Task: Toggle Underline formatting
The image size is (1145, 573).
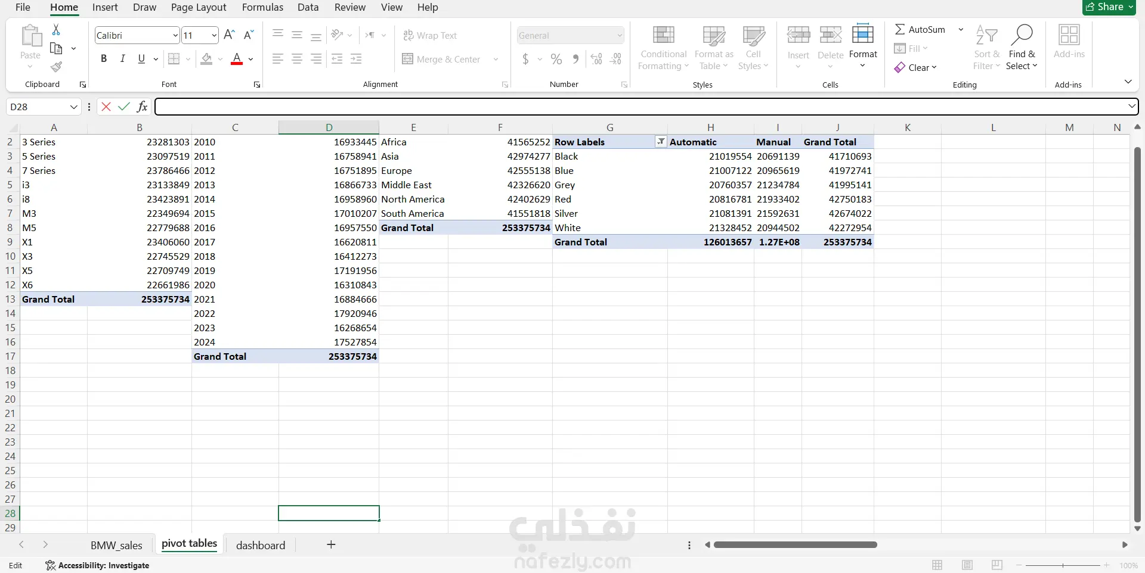Action: pyautogui.click(x=141, y=59)
